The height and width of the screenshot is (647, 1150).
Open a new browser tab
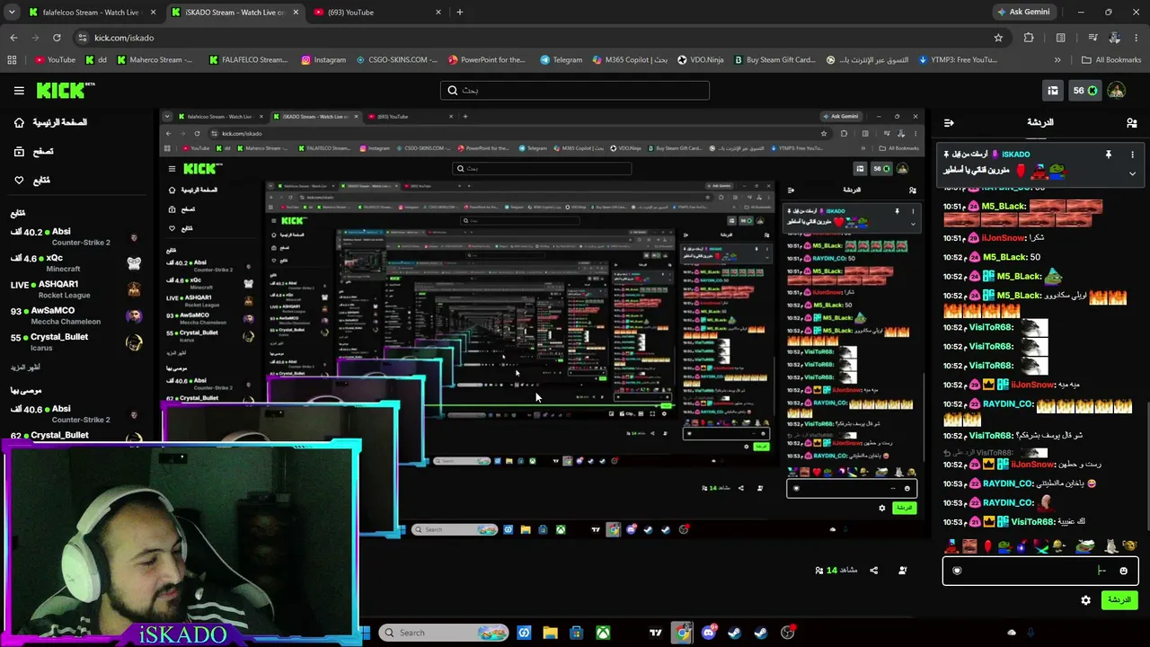tap(460, 13)
